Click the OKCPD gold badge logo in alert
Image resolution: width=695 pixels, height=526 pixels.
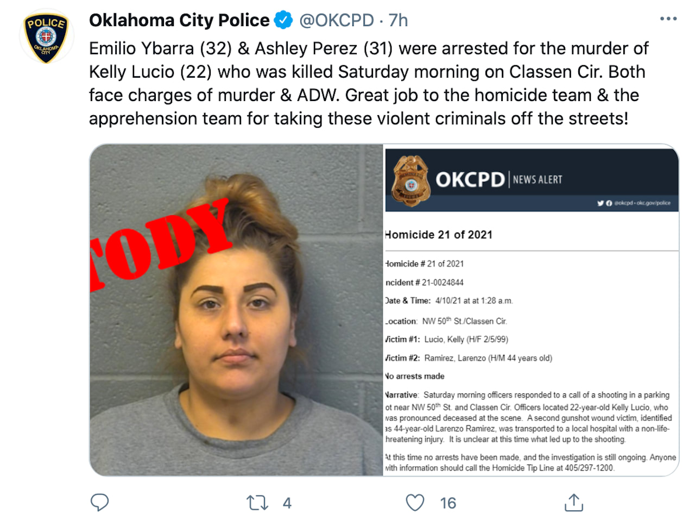(411, 181)
